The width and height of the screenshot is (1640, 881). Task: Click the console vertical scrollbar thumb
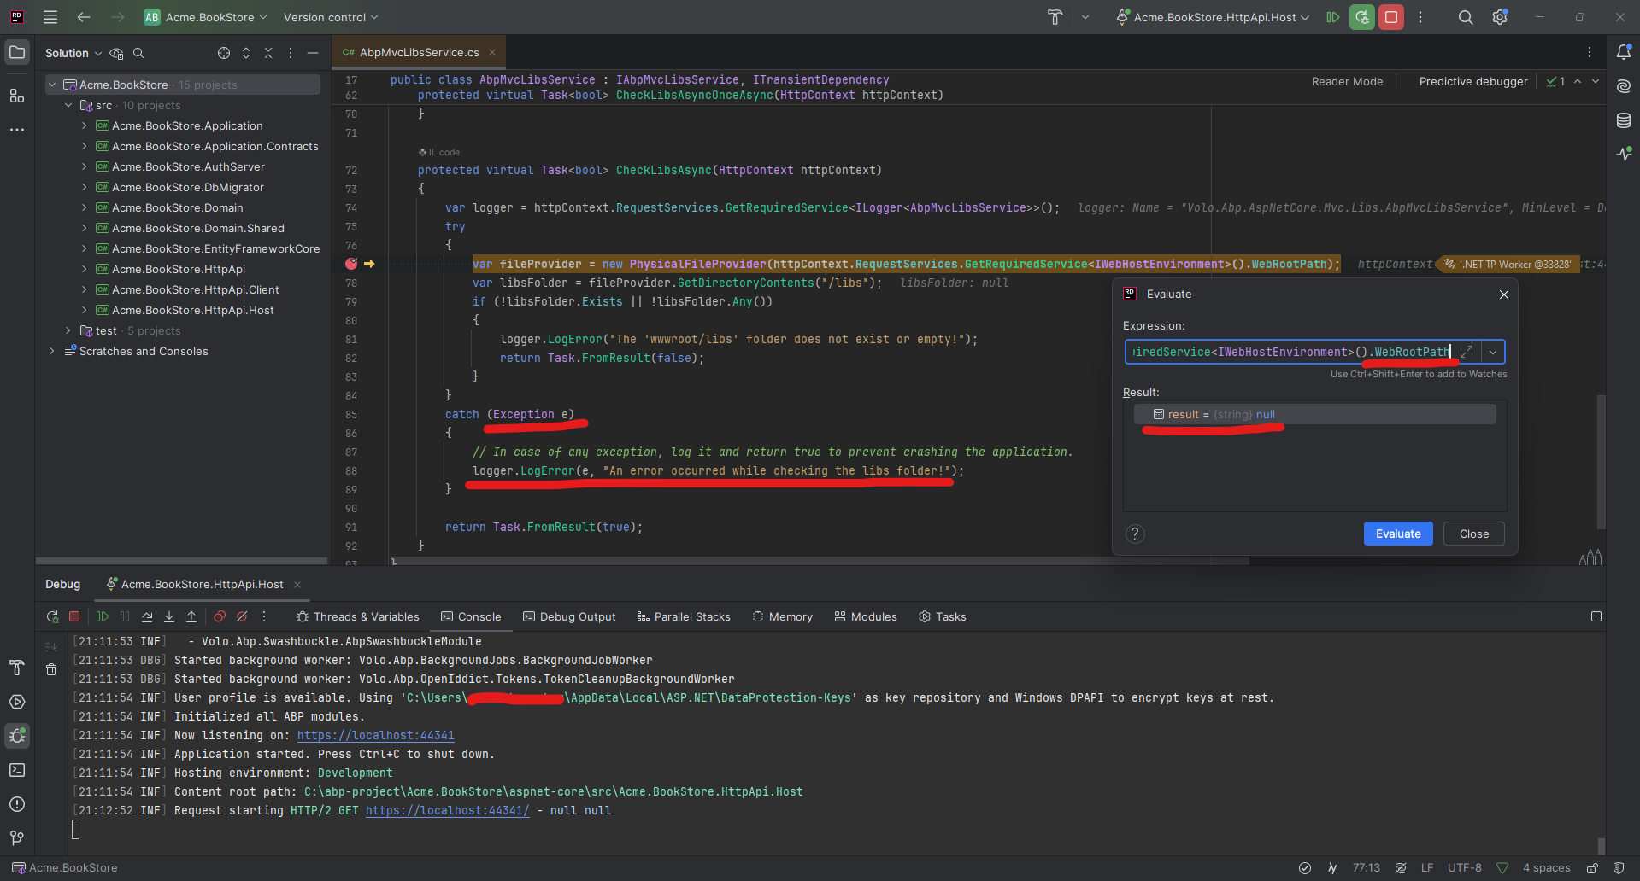tap(1601, 844)
